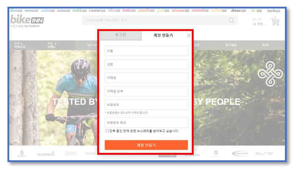Go to outlet store link

[219, 10]
